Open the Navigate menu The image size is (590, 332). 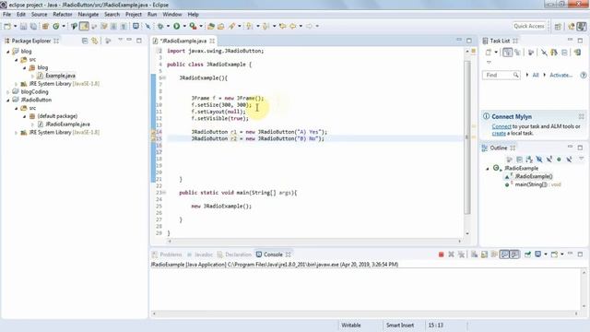(88, 15)
